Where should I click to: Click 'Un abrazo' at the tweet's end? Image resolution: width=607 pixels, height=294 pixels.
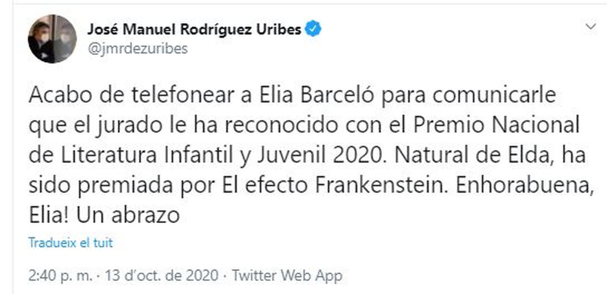[128, 216]
